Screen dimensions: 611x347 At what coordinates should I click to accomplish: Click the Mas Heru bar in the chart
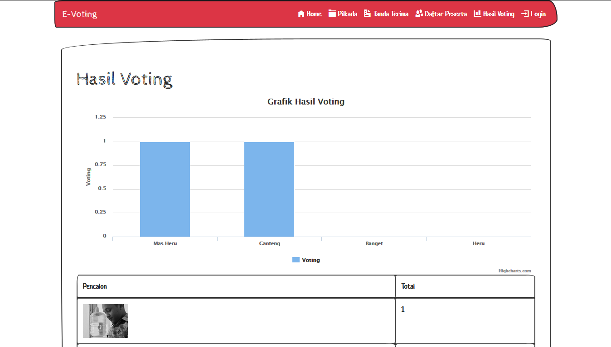click(x=165, y=189)
